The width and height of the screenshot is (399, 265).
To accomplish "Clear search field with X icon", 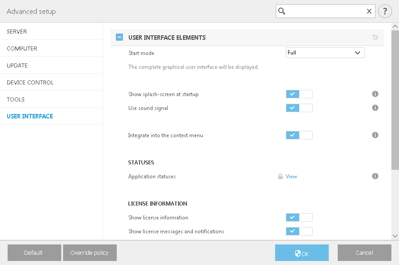I will [x=369, y=11].
